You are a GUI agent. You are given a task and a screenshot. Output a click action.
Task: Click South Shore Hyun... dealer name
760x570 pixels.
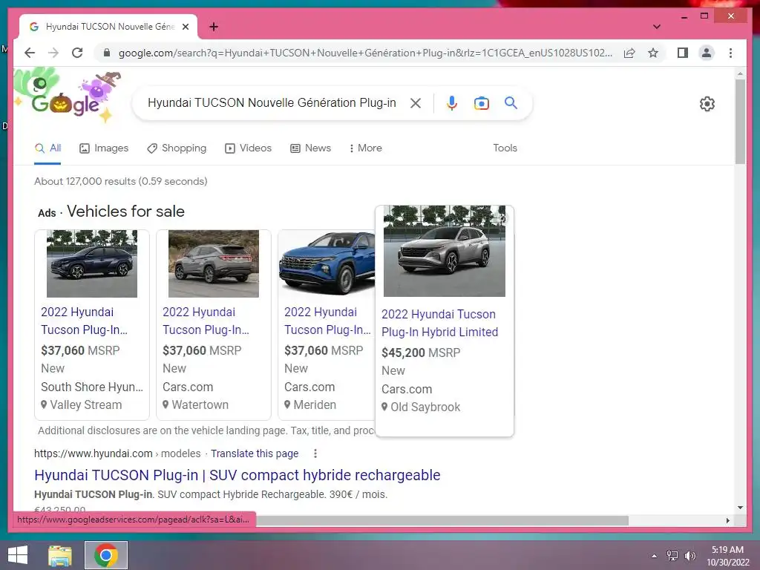92,387
